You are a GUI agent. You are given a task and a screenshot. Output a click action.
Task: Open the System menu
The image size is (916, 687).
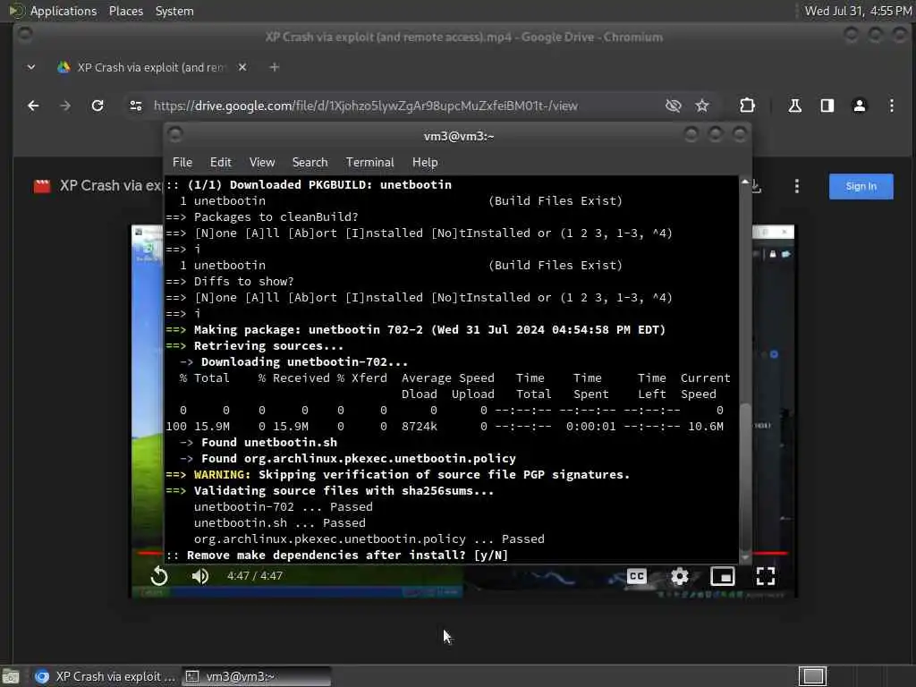[174, 11]
